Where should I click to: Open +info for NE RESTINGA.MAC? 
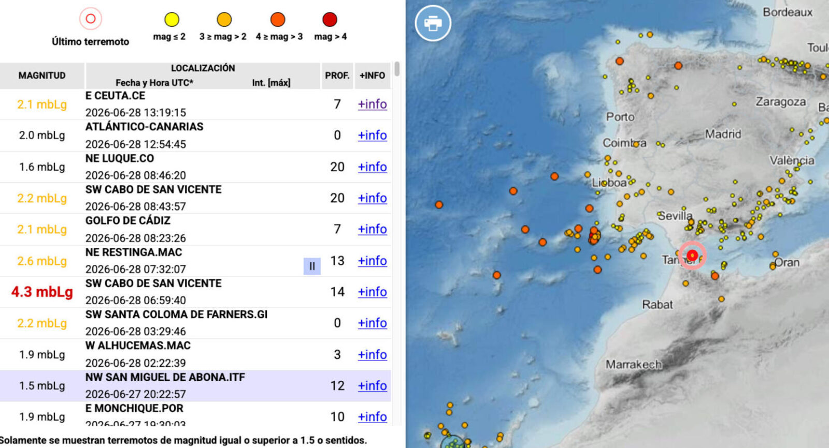[372, 260]
